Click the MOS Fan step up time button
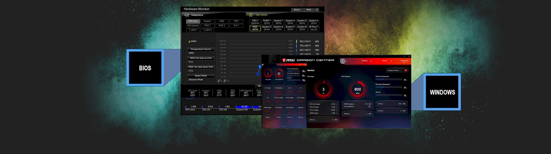 pyautogui.click(x=201, y=58)
